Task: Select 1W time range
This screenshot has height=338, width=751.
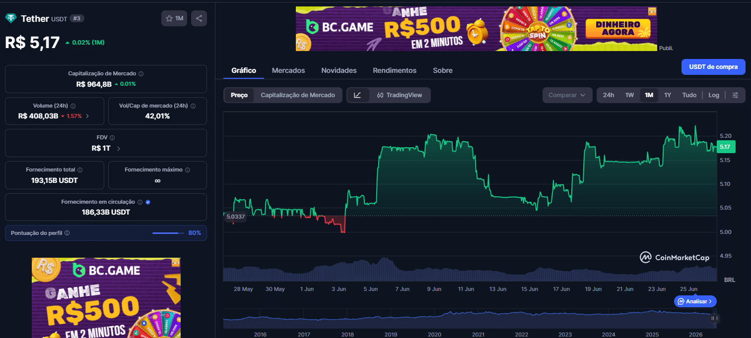Action: point(629,95)
